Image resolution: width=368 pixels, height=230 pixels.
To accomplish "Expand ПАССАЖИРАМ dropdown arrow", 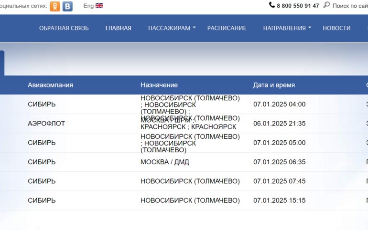I will 195,28.
